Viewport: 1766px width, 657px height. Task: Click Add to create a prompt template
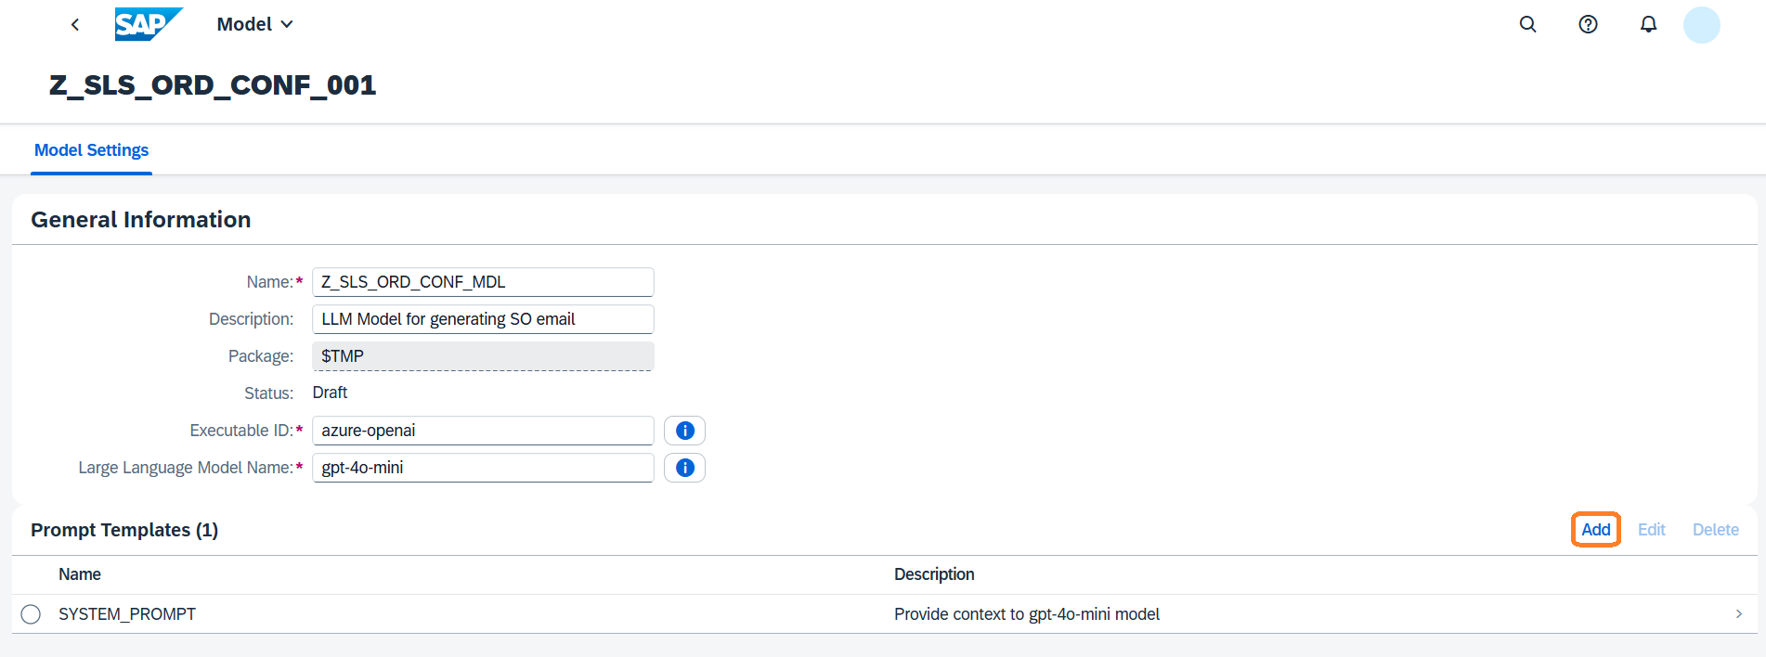[x=1595, y=530]
